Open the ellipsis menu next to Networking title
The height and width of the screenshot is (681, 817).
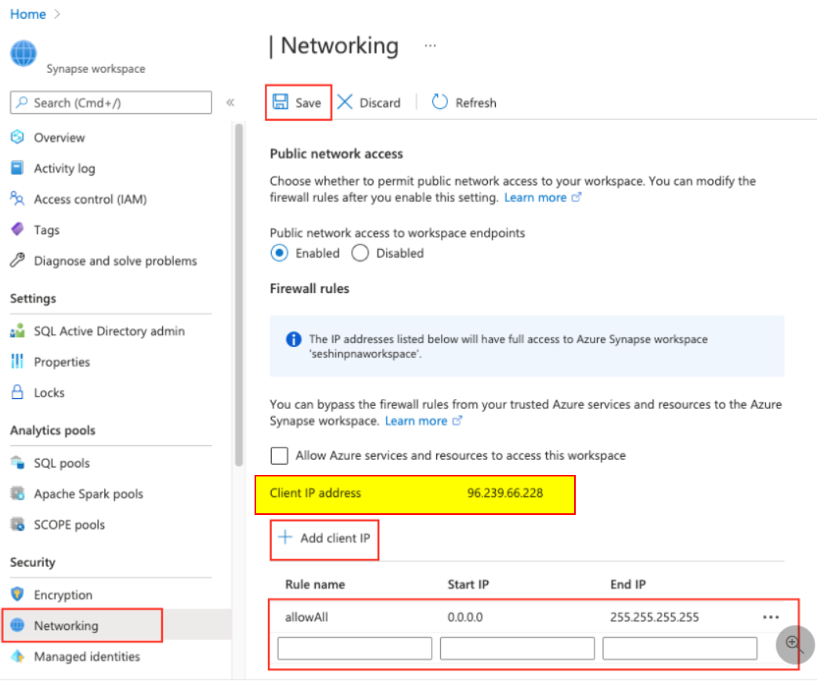[x=429, y=45]
